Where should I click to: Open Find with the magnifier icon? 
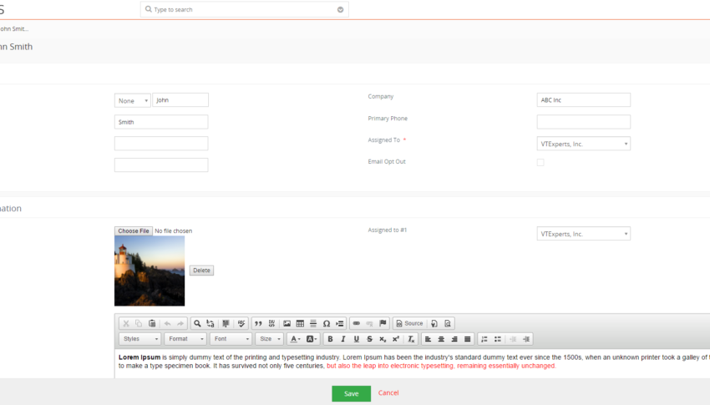[x=197, y=323]
